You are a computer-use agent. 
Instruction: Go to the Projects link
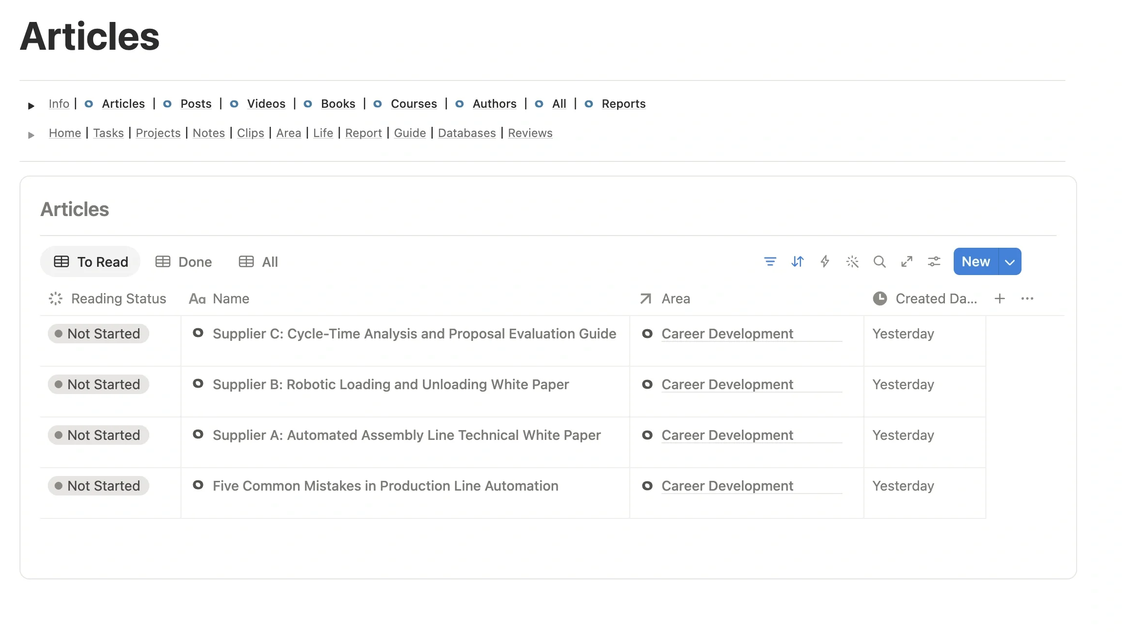158,133
